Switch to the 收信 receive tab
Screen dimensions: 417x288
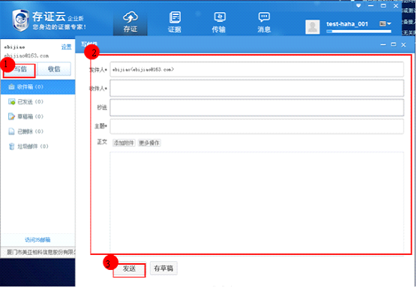[54, 69]
